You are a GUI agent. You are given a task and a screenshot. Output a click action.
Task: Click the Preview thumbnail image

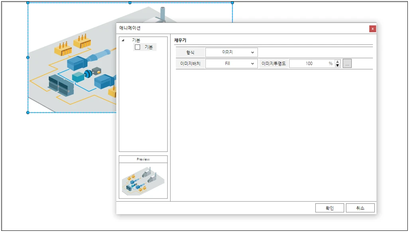pyautogui.click(x=143, y=180)
